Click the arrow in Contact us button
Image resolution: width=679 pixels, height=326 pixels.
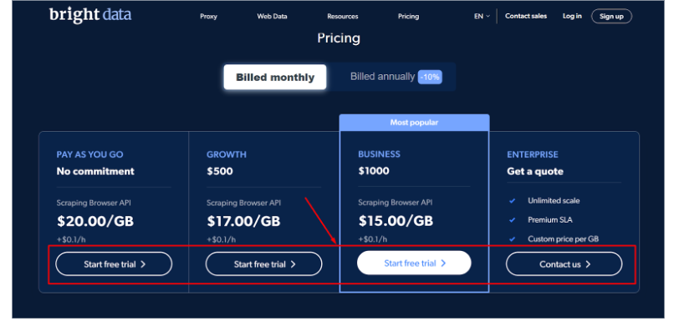(588, 264)
